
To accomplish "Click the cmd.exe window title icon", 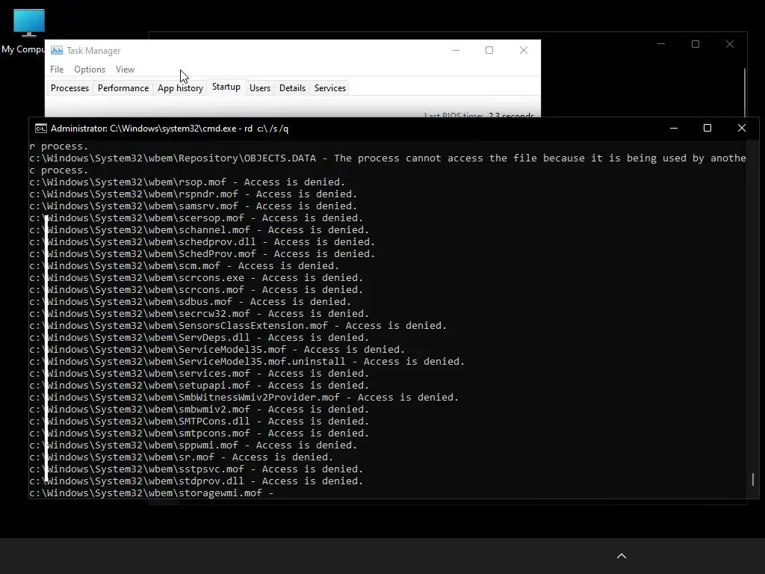I will pyautogui.click(x=41, y=129).
